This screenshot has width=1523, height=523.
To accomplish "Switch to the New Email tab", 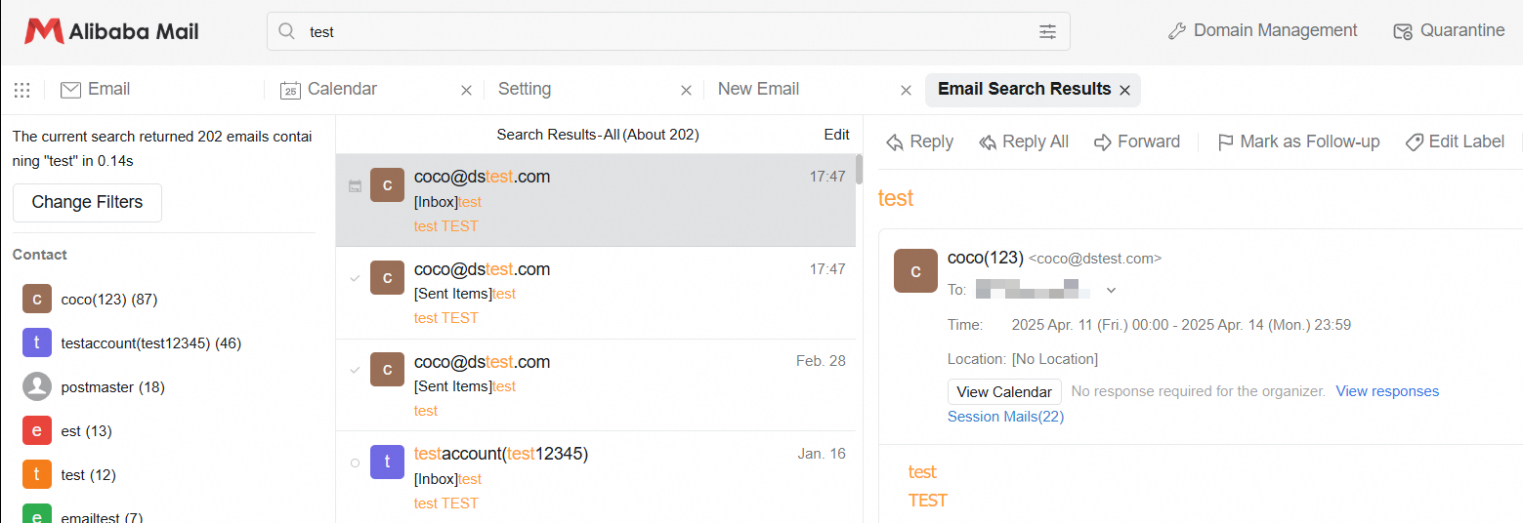I will point(758,90).
